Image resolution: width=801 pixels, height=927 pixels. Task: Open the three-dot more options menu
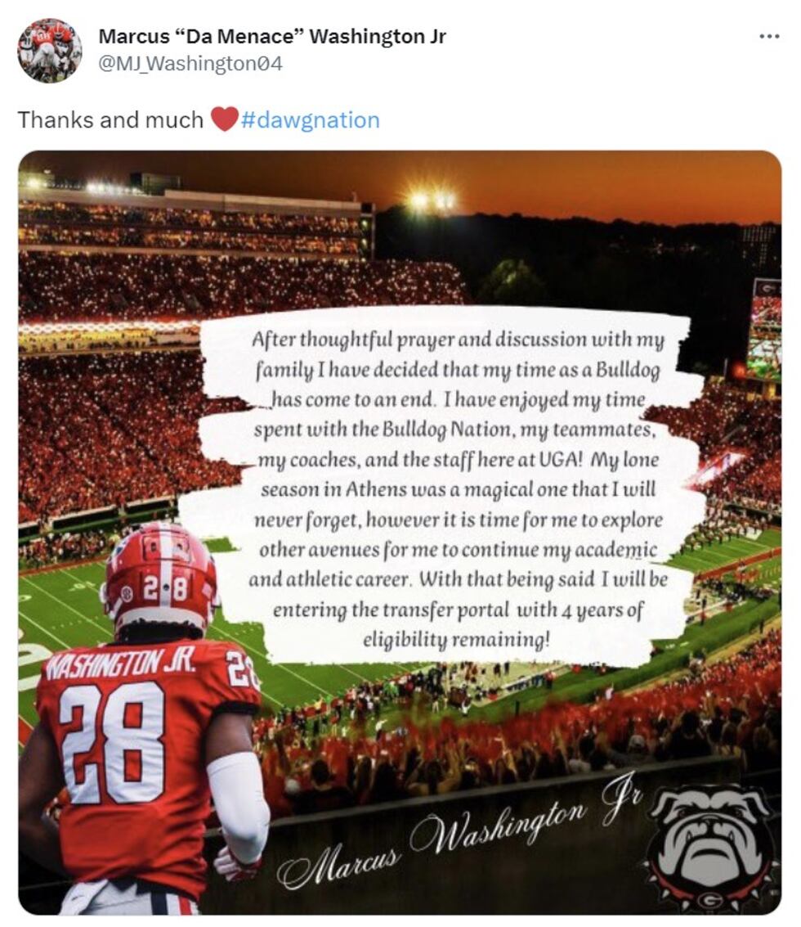tap(768, 37)
